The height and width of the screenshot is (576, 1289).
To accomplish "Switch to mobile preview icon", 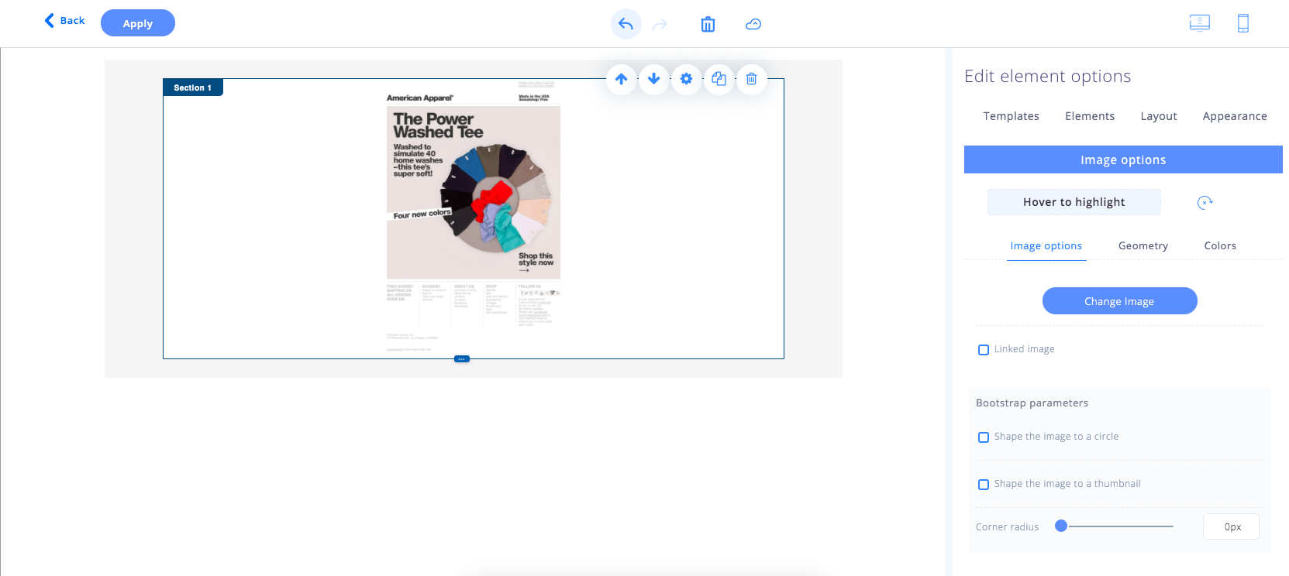I will coord(1242,23).
